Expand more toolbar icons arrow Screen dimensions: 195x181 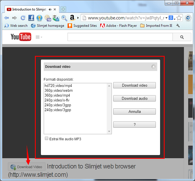(78, 18)
